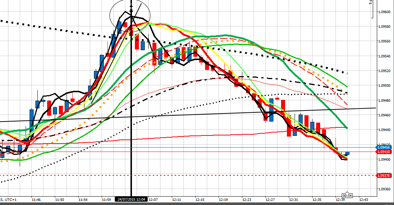Click the 12:19 time axis label
The width and height of the screenshot is (394, 205).
pos(223,200)
